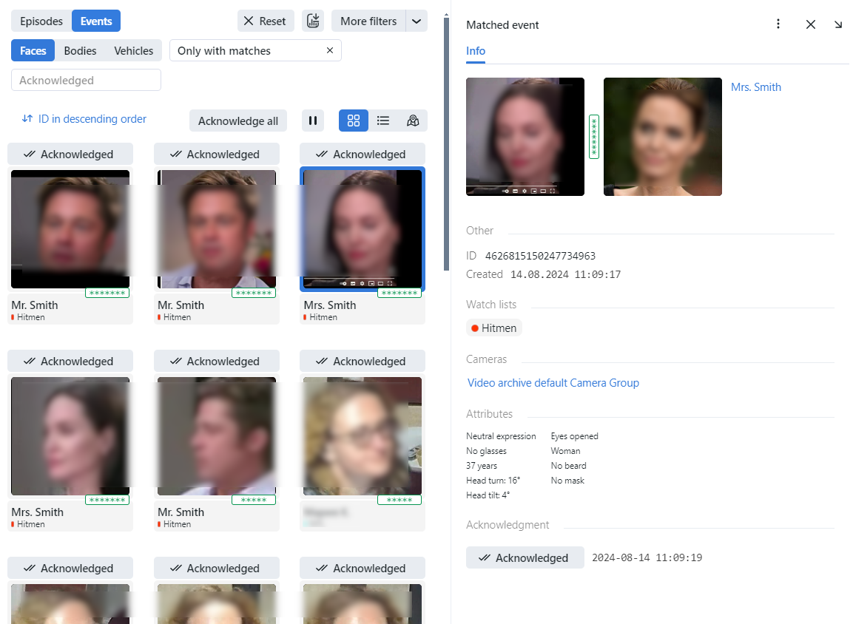Click the More filters button
The image size is (853, 624).
pyautogui.click(x=368, y=21)
